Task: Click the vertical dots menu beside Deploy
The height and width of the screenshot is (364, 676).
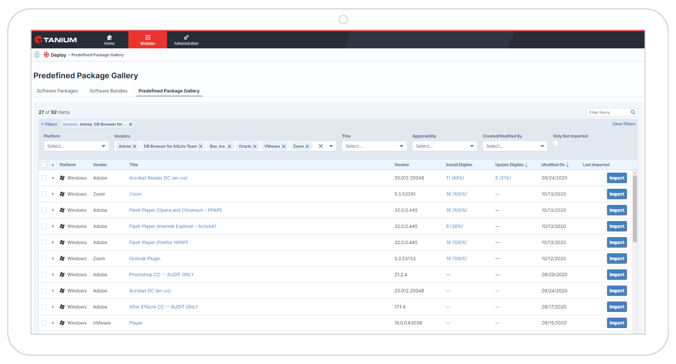Action: [x=37, y=55]
